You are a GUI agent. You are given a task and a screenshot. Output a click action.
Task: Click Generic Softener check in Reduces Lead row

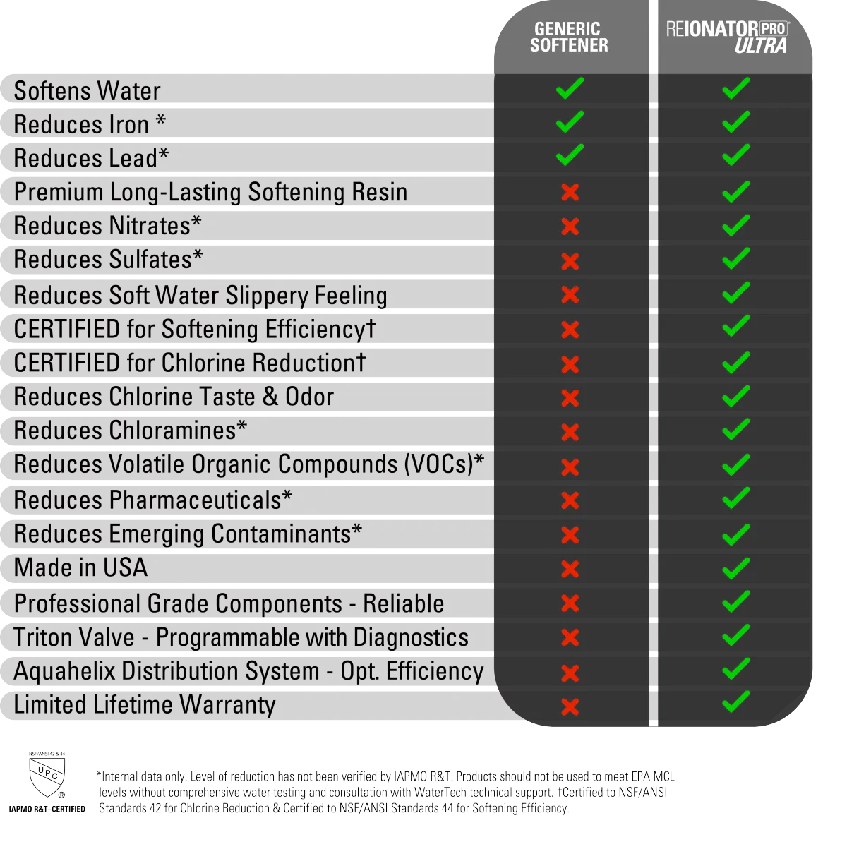click(x=570, y=155)
